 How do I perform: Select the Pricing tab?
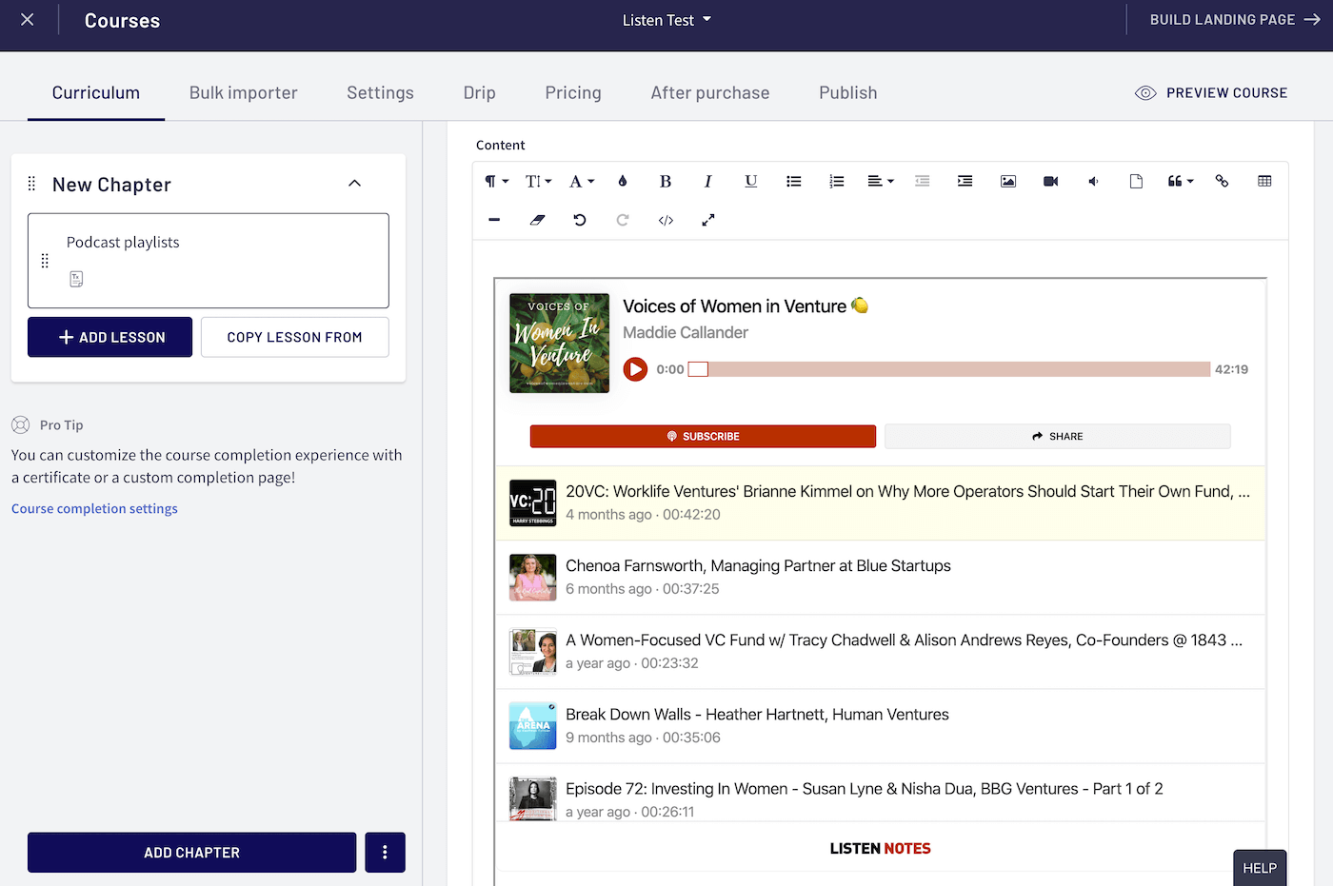(573, 93)
